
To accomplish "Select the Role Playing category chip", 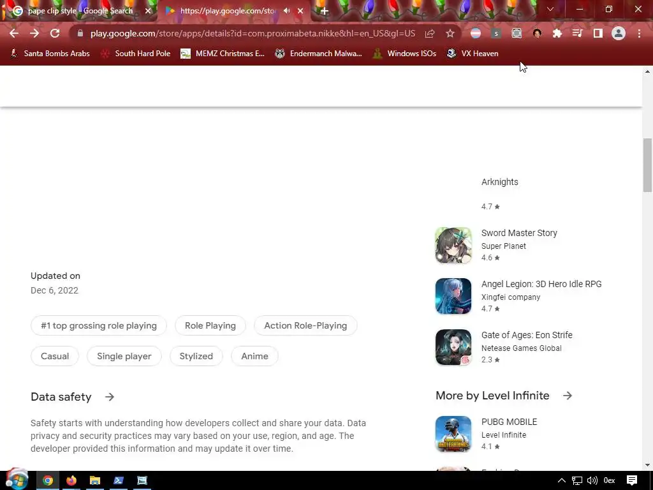I will [x=210, y=325].
